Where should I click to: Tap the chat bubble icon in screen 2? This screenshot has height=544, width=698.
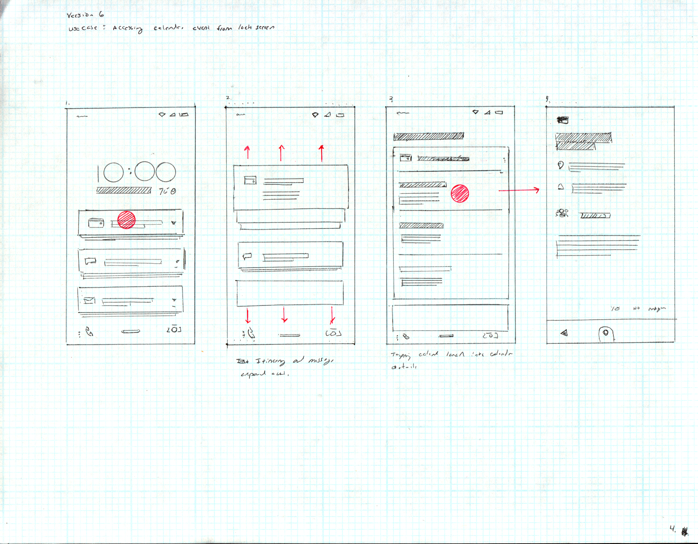(x=248, y=256)
